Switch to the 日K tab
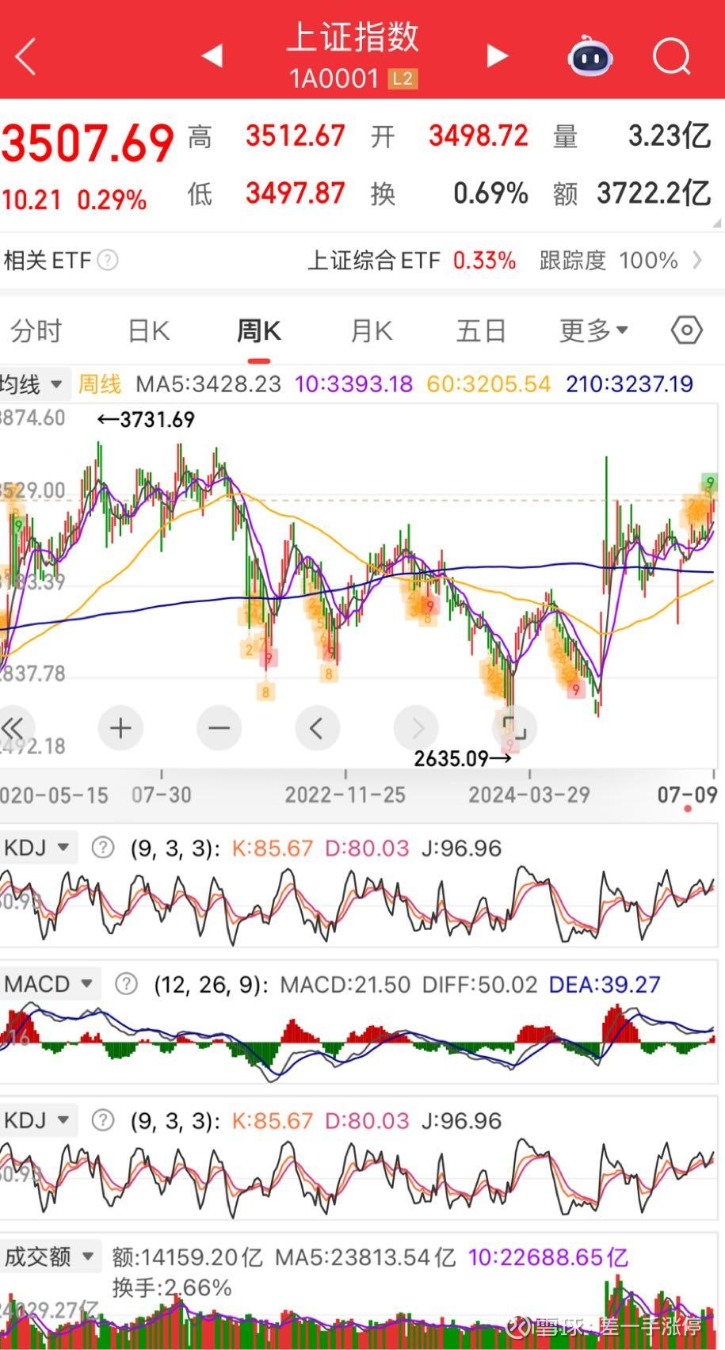The height and width of the screenshot is (1350, 725). [x=149, y=330]
